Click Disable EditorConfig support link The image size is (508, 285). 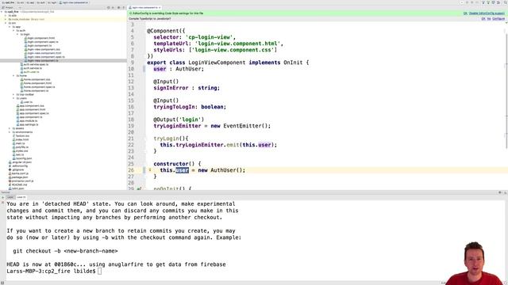(x=487, y=13)
